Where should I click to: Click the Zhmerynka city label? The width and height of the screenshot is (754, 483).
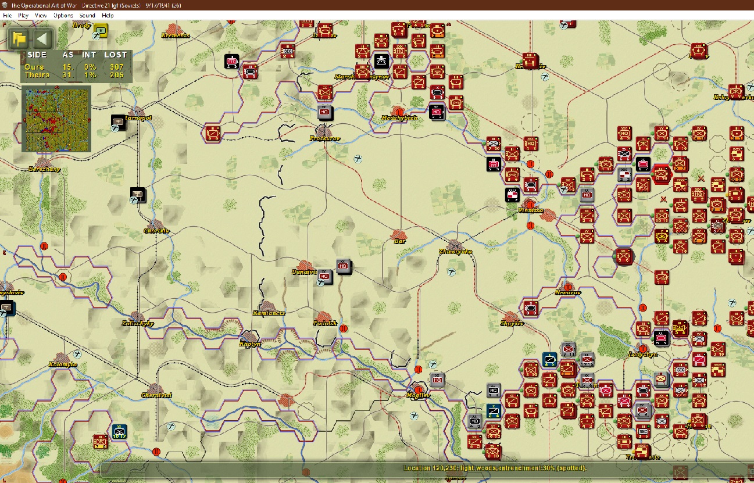pyautogui.click(x=455, y=252)
